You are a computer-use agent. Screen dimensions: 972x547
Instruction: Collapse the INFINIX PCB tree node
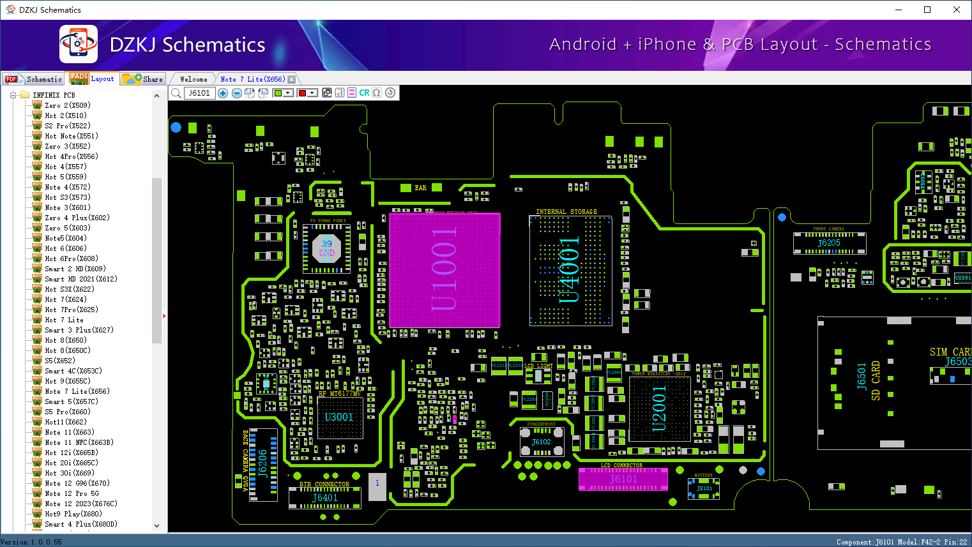point(12,95)
